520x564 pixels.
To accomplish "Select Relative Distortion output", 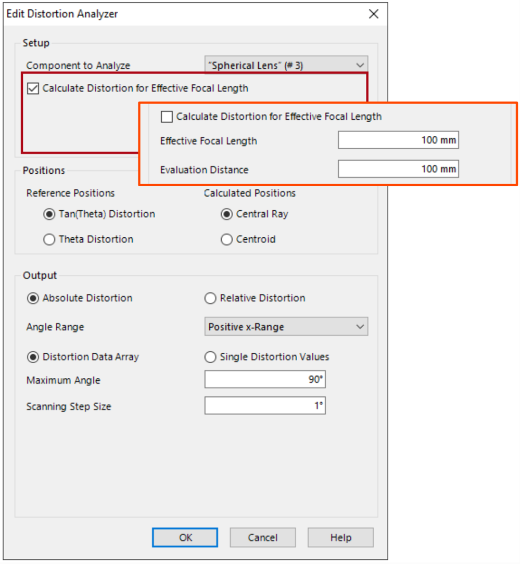I will click(210, 298).
